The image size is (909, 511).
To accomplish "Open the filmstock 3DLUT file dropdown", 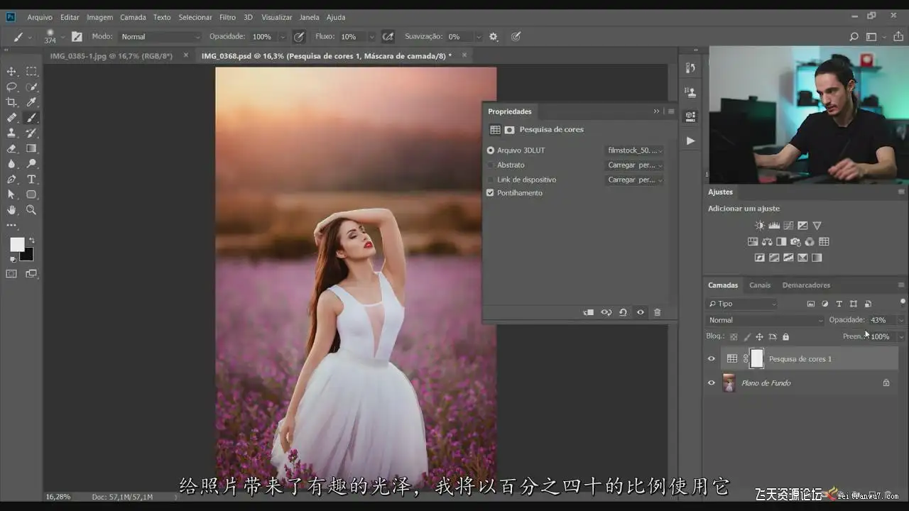I will click(x=635, y=150).
